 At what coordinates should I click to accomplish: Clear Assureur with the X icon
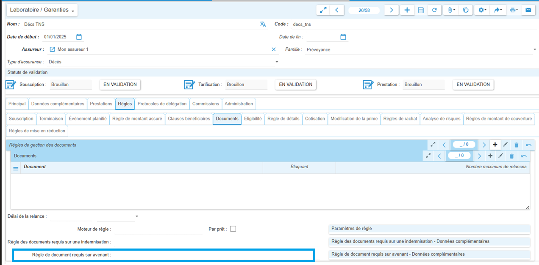[x=273, y=49]
